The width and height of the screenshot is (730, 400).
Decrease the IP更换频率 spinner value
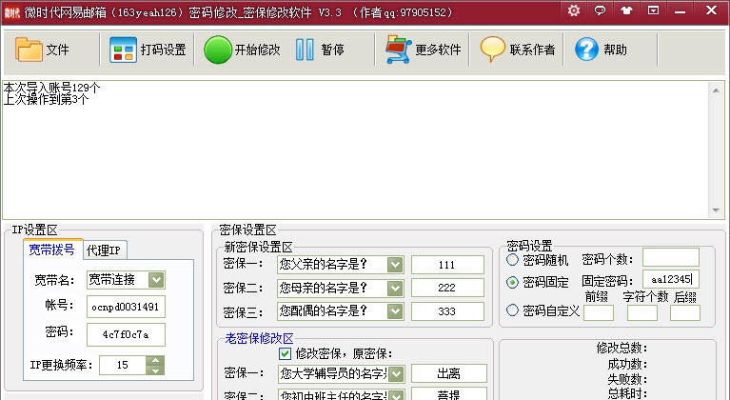155,370
